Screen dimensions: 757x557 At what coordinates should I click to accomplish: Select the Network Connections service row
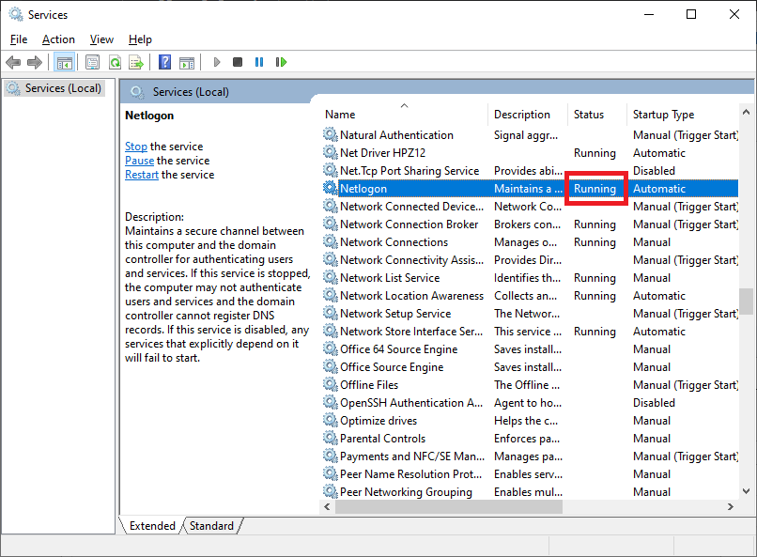pyautogui.click(x=394, y=242)
